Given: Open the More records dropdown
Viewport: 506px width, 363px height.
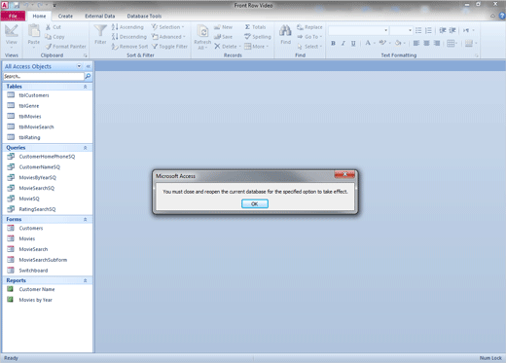Looking at the screenshot, I should point(257,47).
